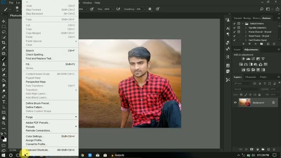Select the Eyedropper tool
This screenshot has height=158, width=281.
coord(4,48)
